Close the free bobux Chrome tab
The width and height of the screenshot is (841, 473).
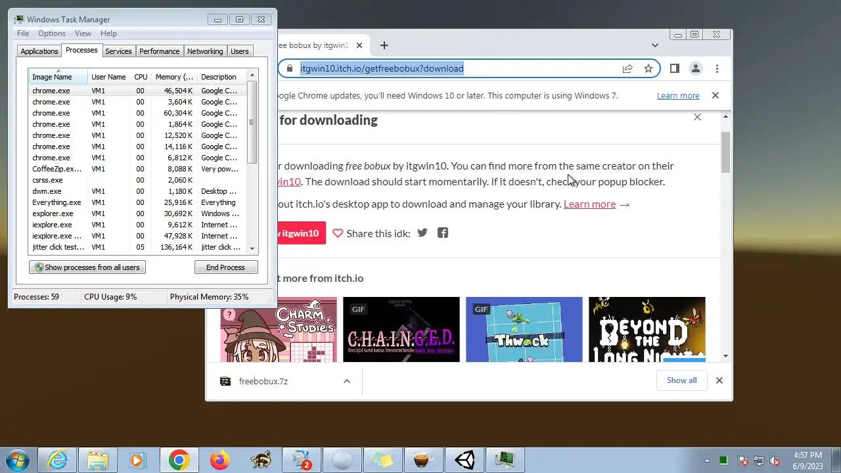pyautogui.click(x=359, y=45)
